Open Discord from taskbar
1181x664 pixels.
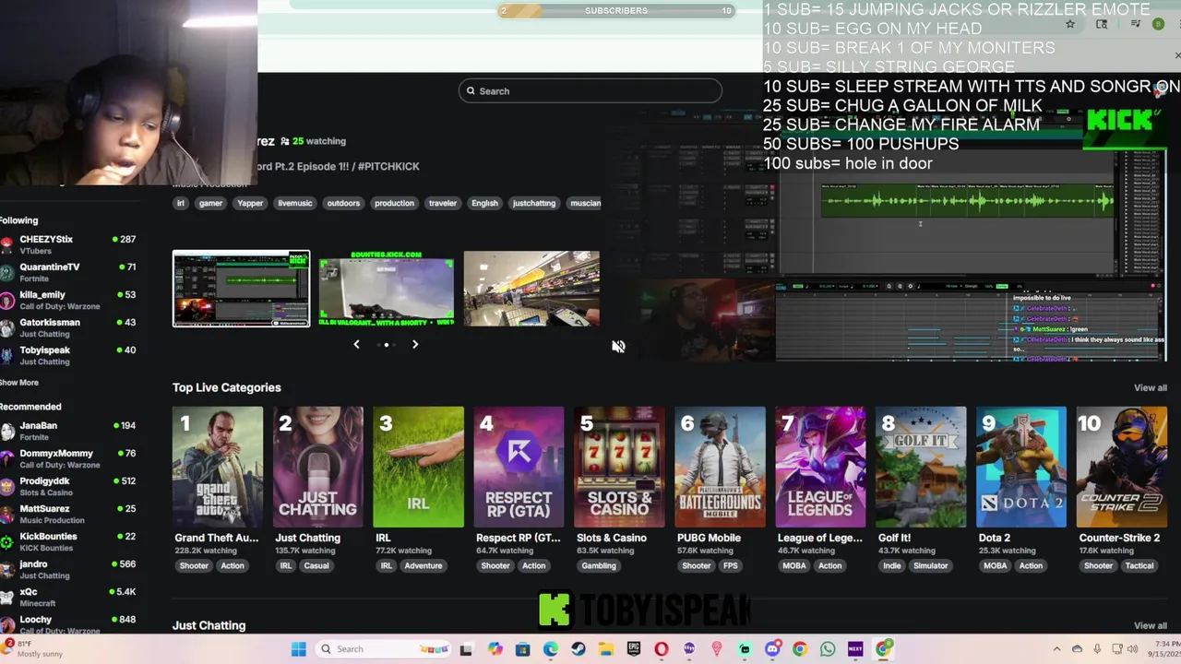[772, 649]
